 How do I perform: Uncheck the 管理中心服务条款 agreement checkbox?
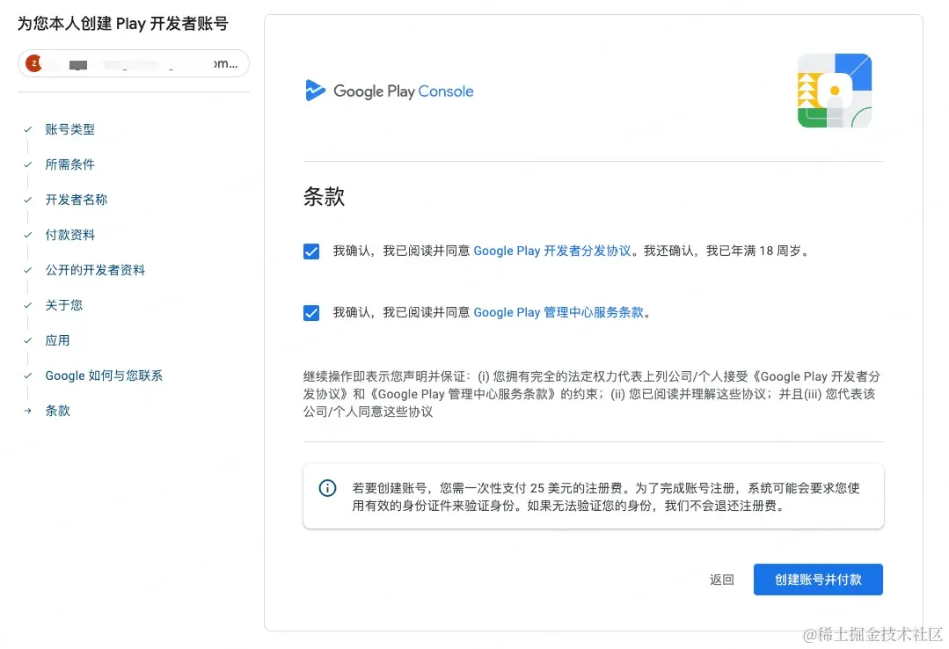[311, 312]
